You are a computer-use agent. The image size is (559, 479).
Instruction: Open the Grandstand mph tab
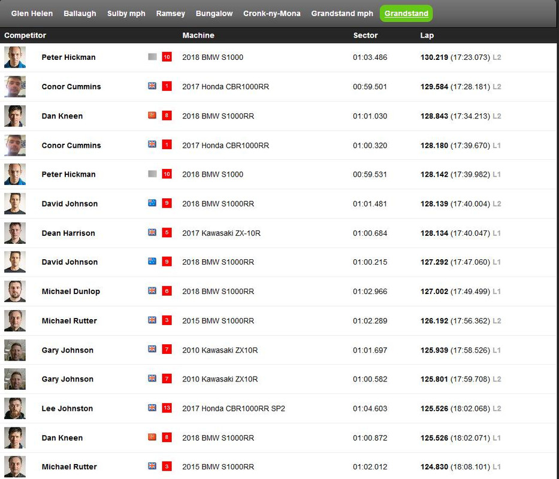tap(342, 14)
